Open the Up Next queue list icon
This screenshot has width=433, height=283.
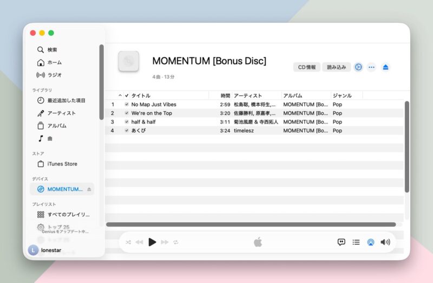(356, 242)
